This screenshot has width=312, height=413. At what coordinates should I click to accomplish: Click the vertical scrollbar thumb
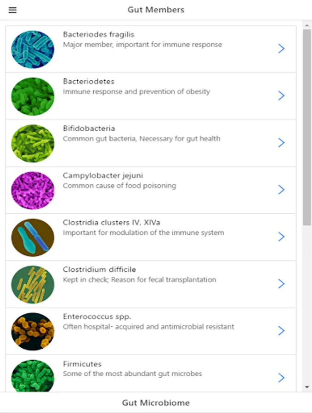pos(307,127)
